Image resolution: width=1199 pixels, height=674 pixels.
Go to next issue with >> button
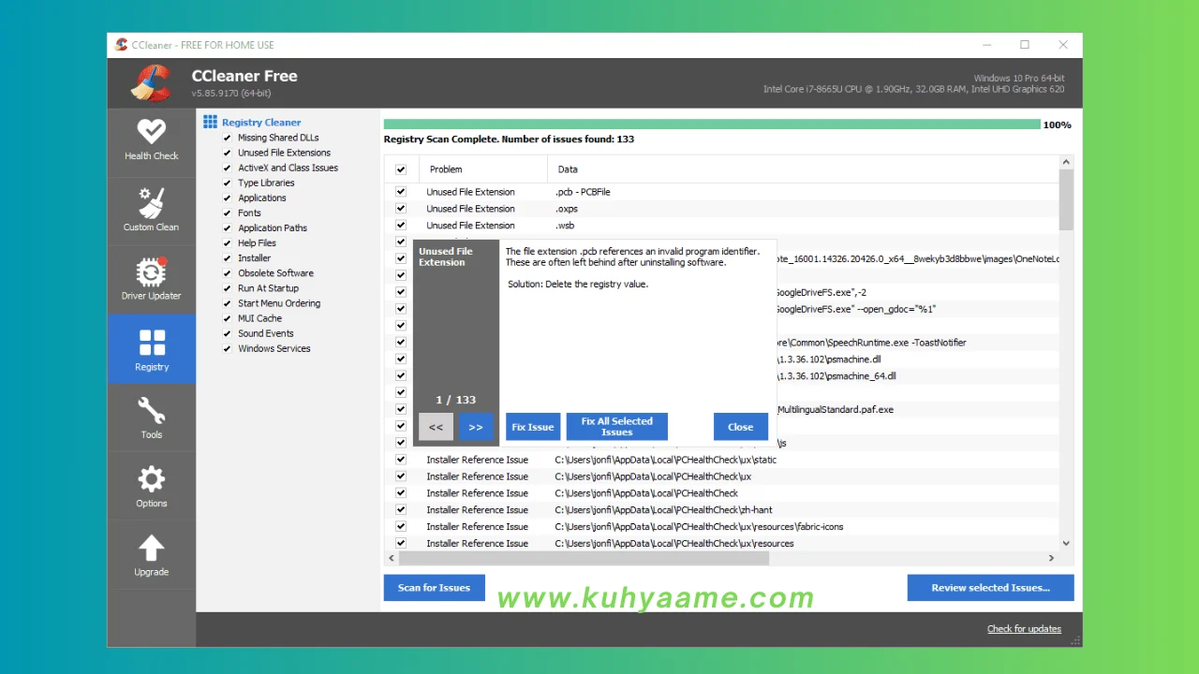coord(476,427)
